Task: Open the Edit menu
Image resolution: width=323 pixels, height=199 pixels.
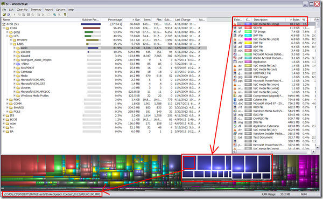Action: tap(11, 10)
